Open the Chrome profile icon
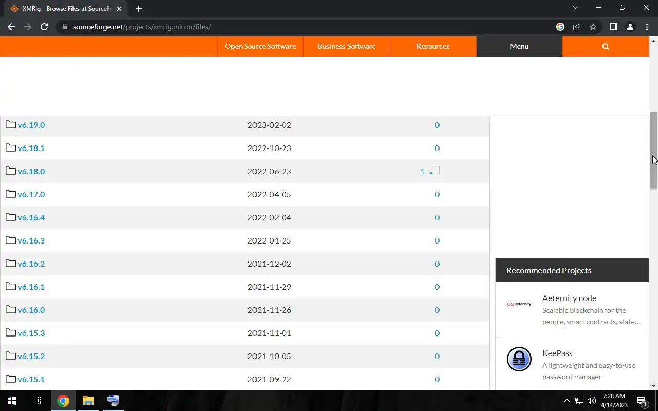This screenshot has width=658, height=411. click(630, 27)
